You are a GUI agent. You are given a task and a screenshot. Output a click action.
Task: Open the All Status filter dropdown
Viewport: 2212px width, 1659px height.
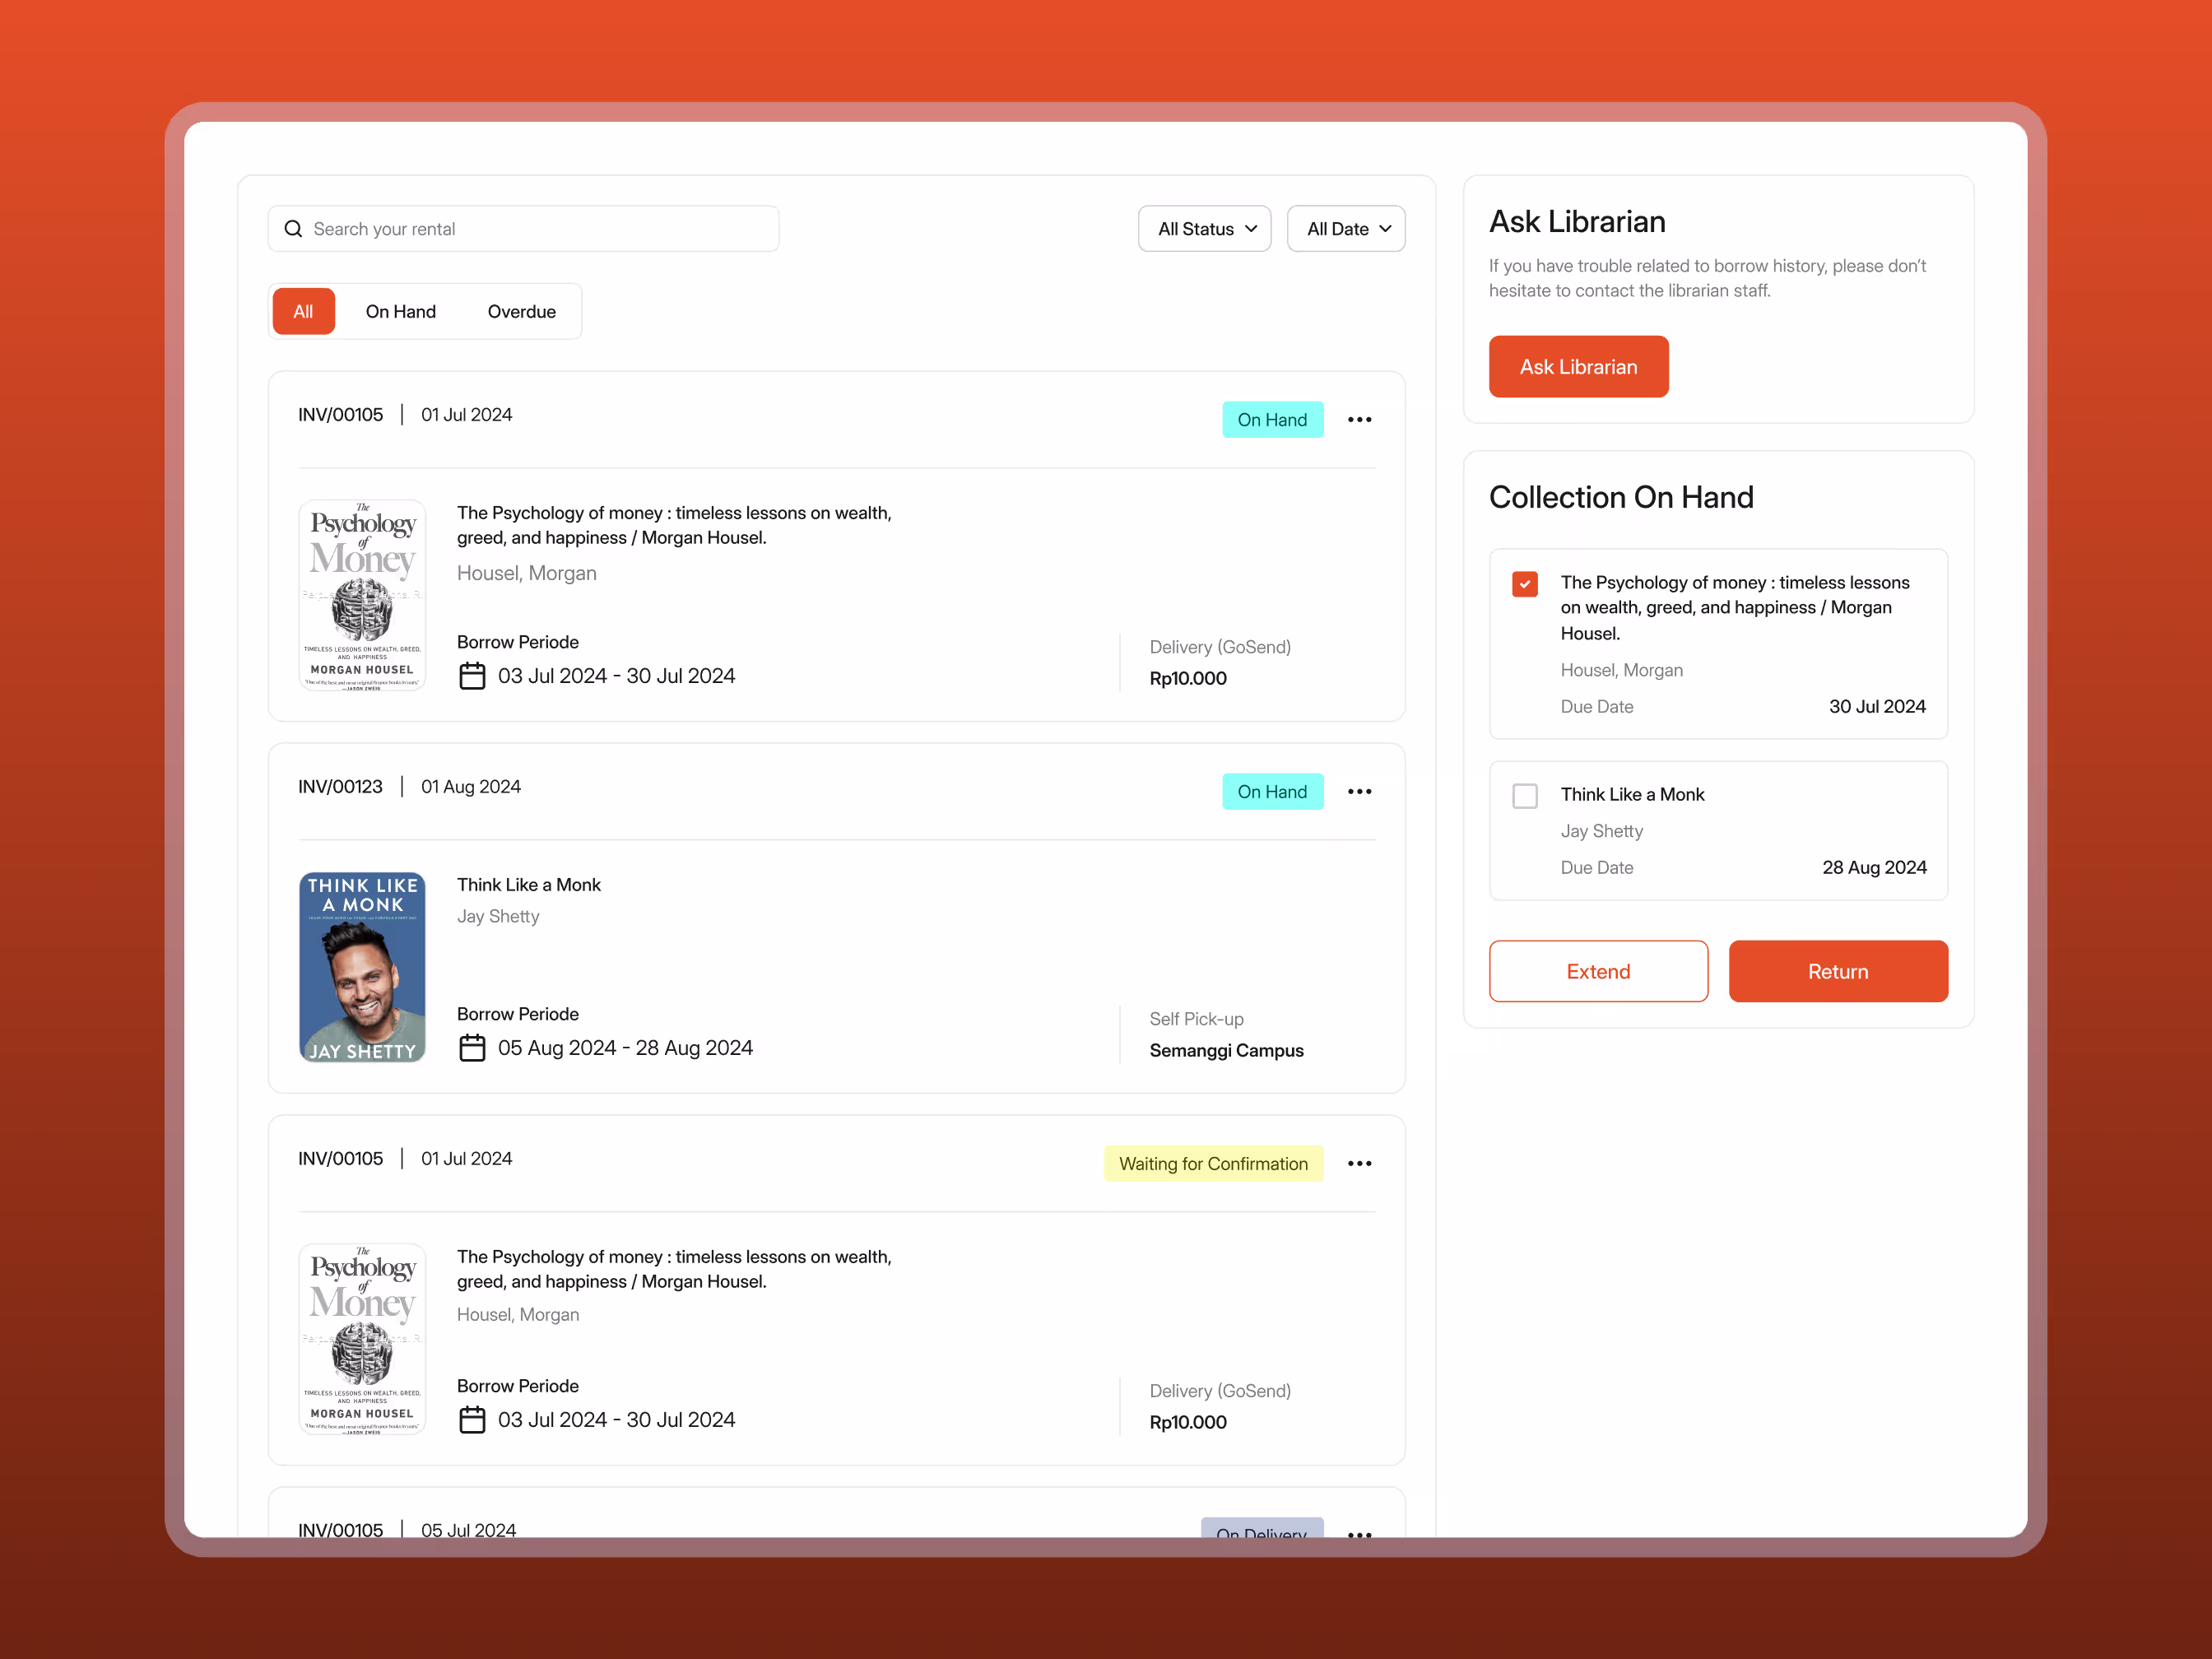coord(1204,229)
